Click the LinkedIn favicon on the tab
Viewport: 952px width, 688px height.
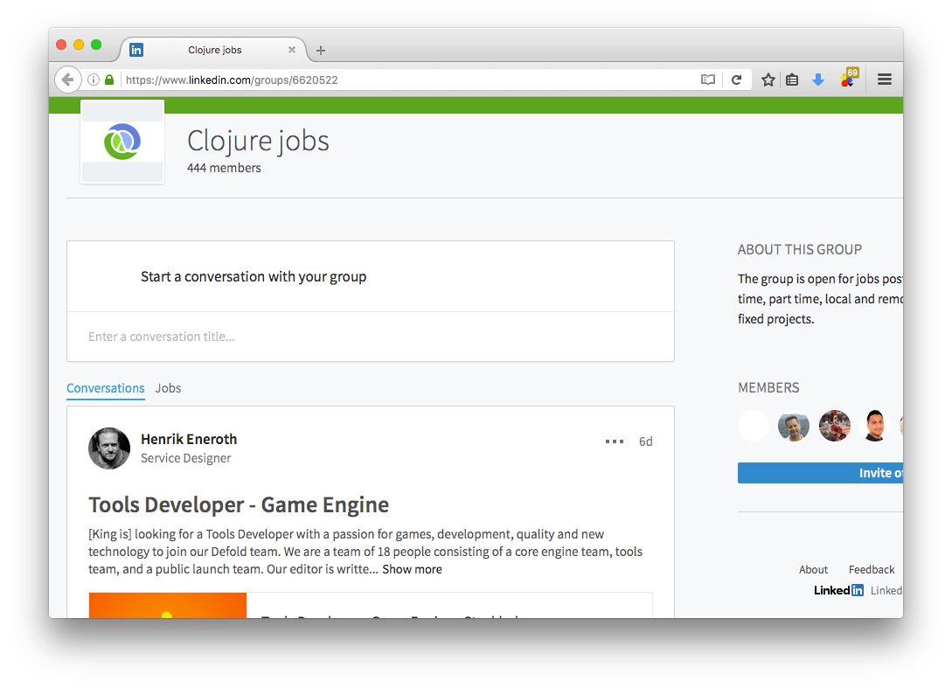pyautogui.click(x=136, y=50)
